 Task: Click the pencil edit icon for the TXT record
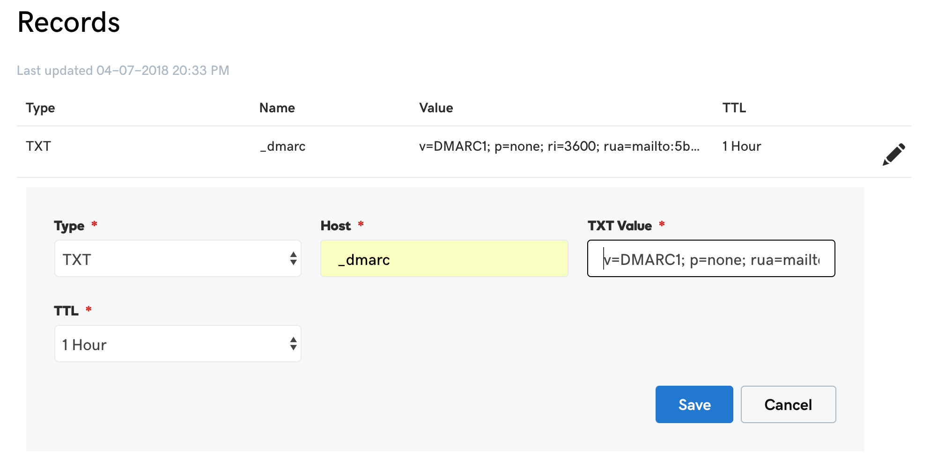(893, 154)
